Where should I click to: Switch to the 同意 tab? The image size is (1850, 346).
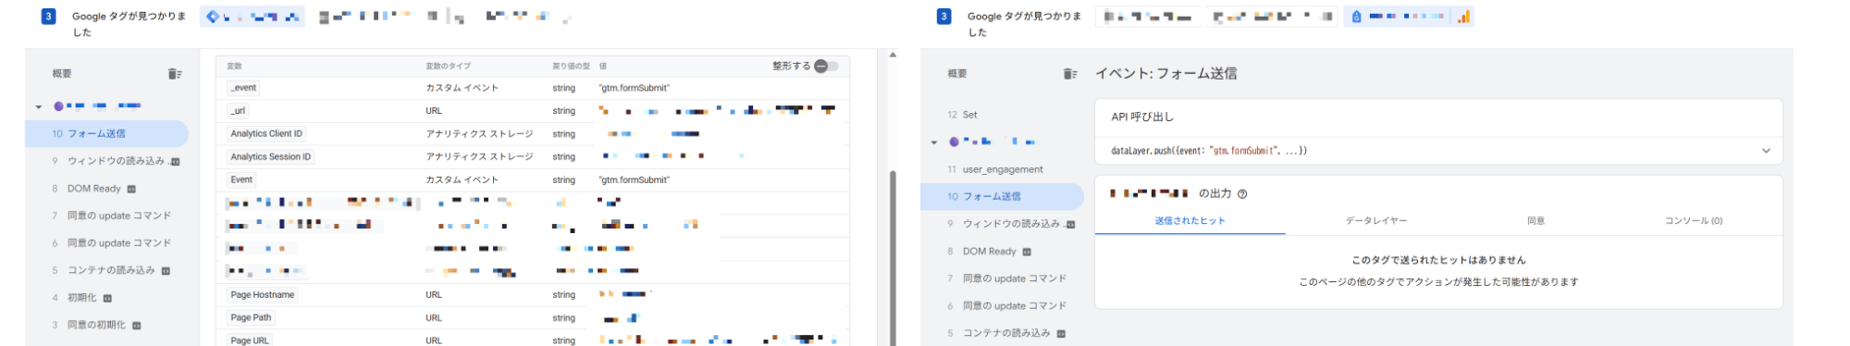tap(1535, 221)
